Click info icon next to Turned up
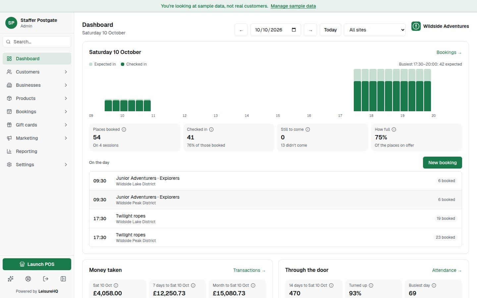Image resolution: width=477 pixels, height=298 pixels. [x=371, y=285]
